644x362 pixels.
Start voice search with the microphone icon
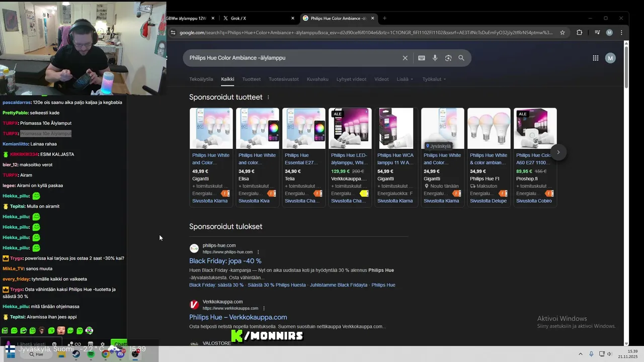pos(435,58)
